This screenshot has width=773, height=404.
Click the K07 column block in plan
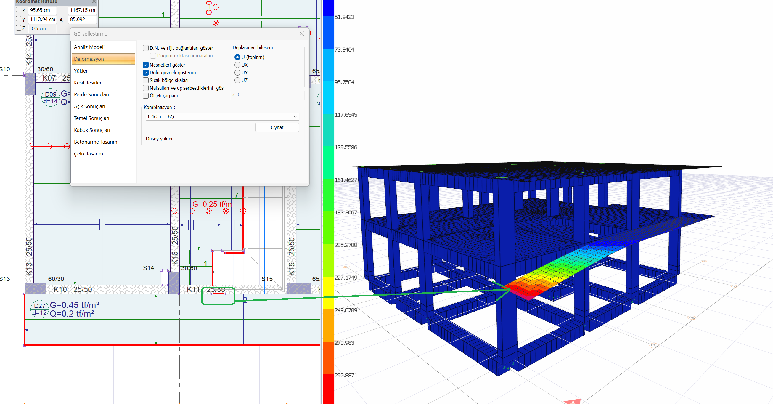30,84
